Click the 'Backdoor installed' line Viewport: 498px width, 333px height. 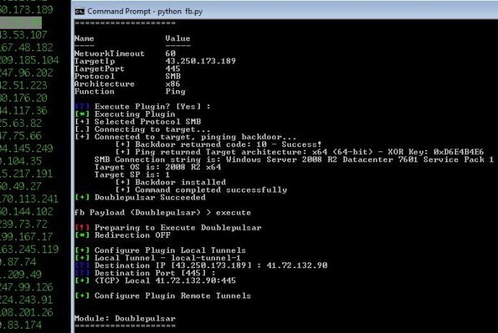[170, 182]
